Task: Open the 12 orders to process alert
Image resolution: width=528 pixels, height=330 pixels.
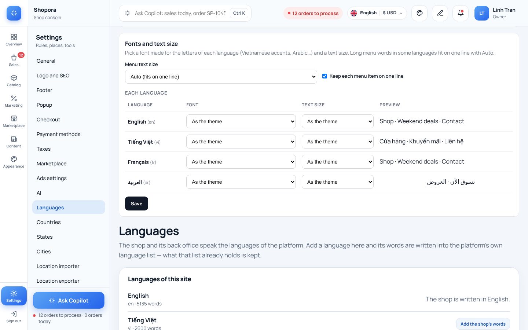Action: pos(313,13)
